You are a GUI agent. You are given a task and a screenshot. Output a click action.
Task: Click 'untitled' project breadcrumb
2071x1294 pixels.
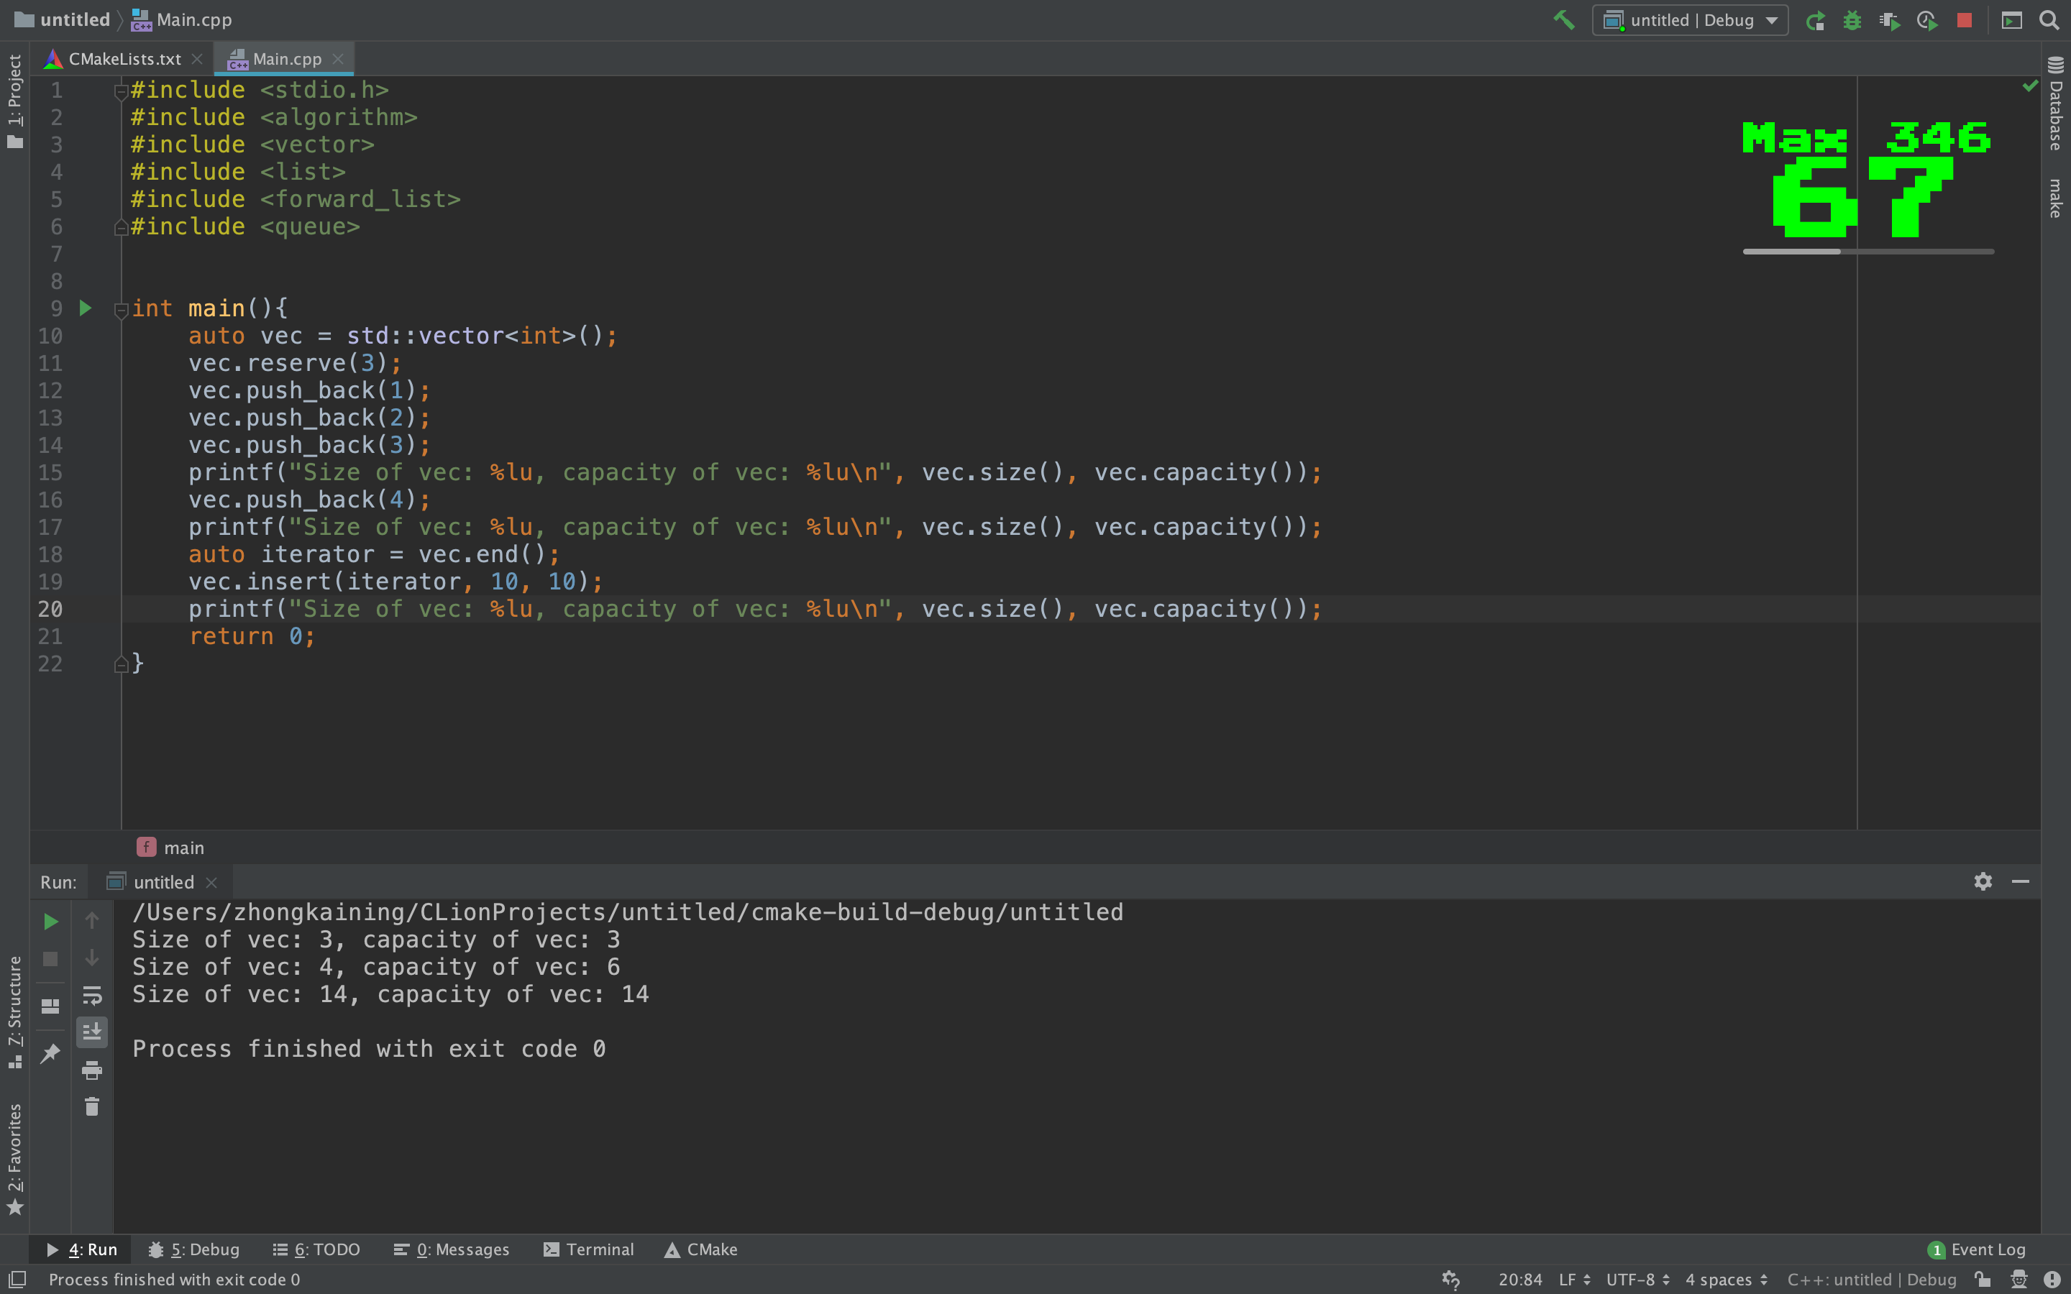coord(63,19)
